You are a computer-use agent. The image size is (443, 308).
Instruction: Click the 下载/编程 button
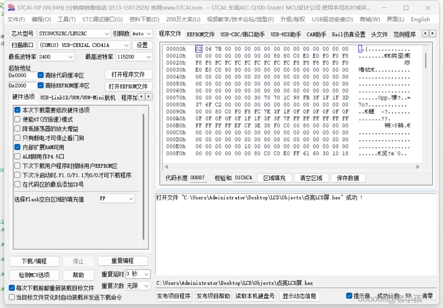34,261
